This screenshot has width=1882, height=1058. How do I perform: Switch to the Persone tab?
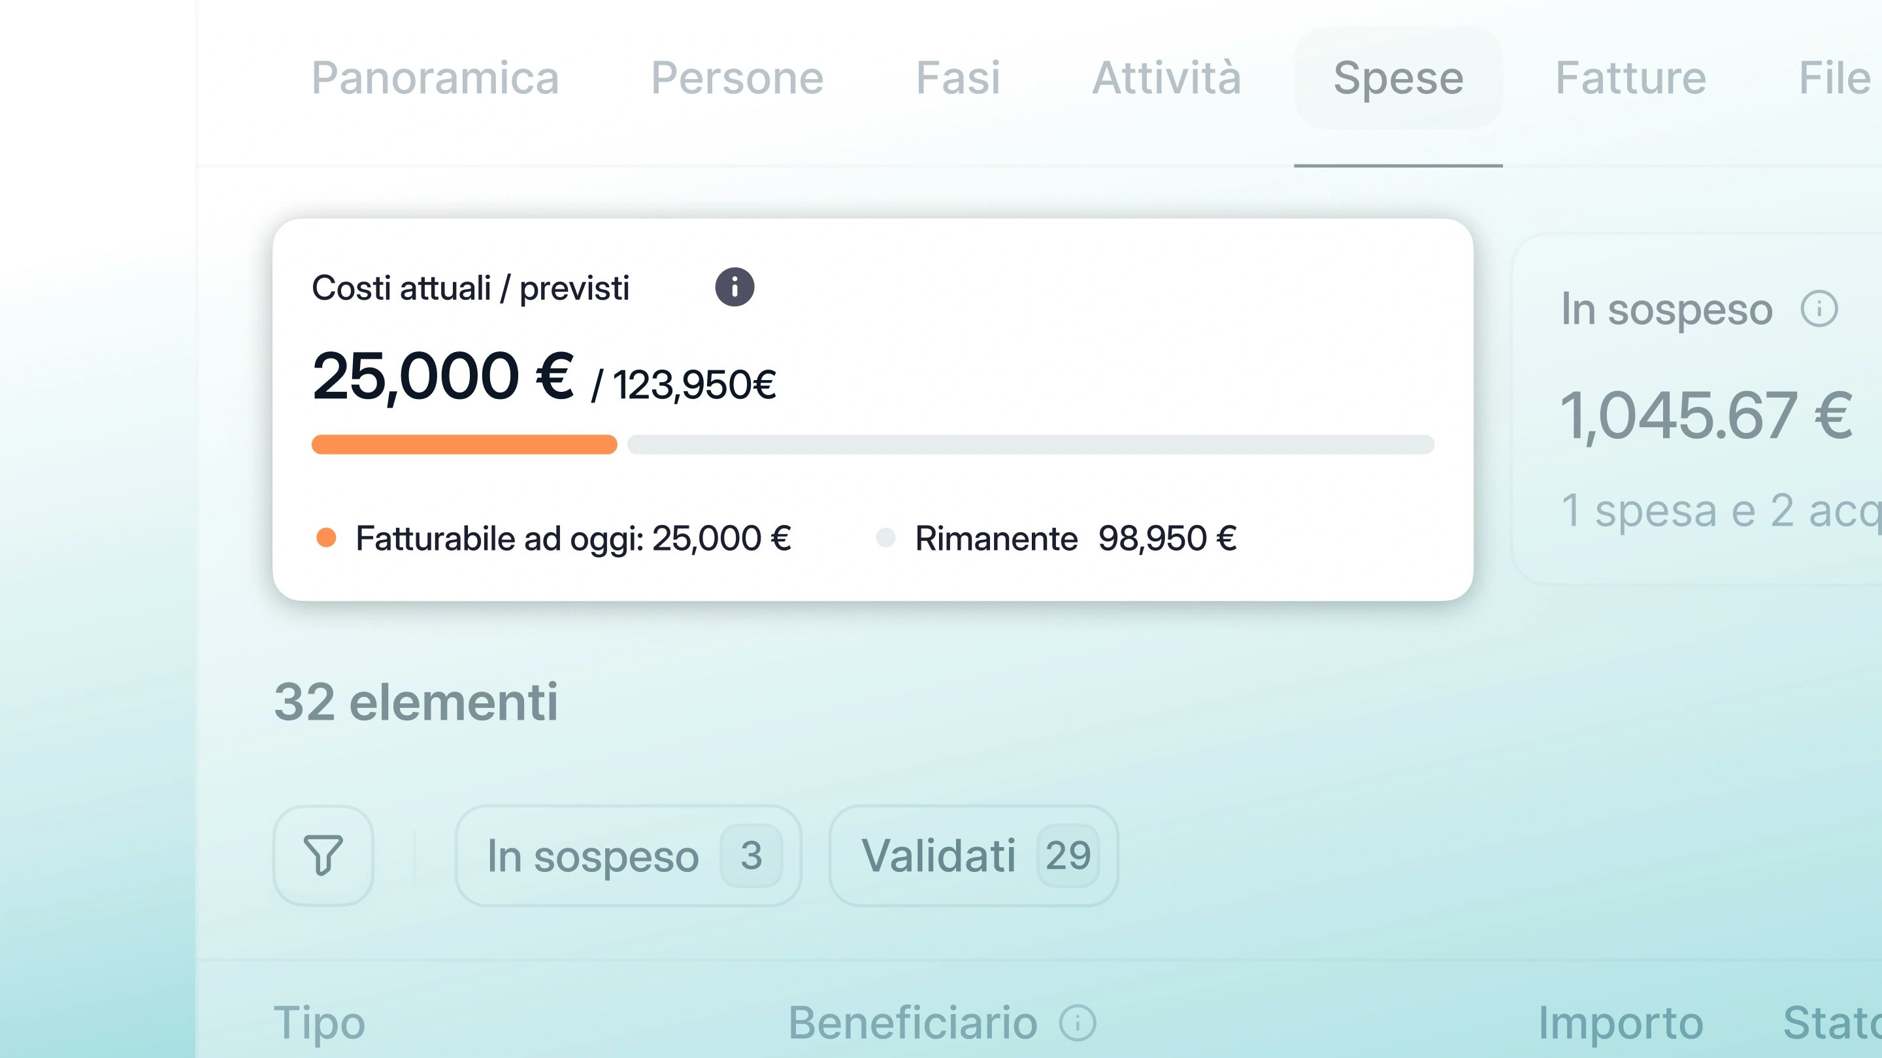click(736, 78)
